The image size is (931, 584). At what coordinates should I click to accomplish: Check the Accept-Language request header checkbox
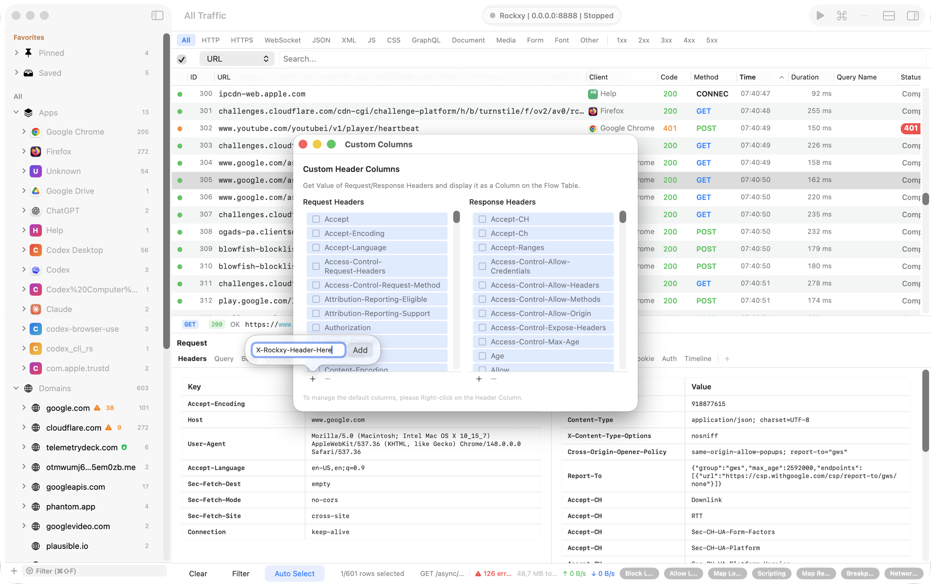pyautogui.click(x=316, y=248)
